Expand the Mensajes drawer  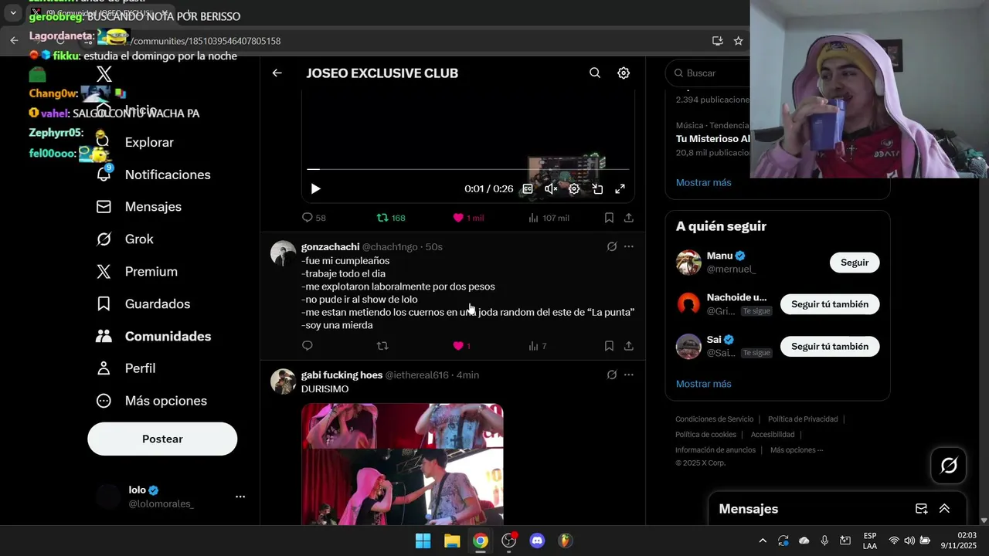(x=944, y=509)
